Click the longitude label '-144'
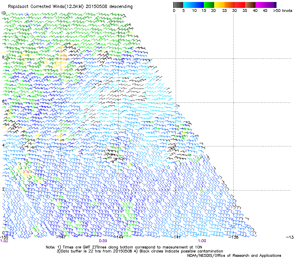 119,237
